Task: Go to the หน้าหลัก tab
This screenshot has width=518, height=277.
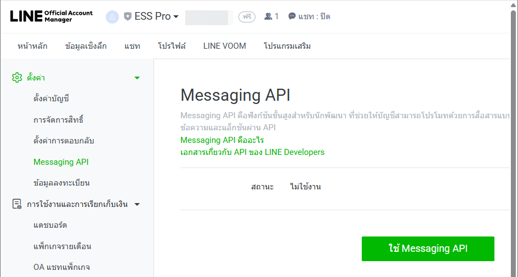Action: click(32, 46)
